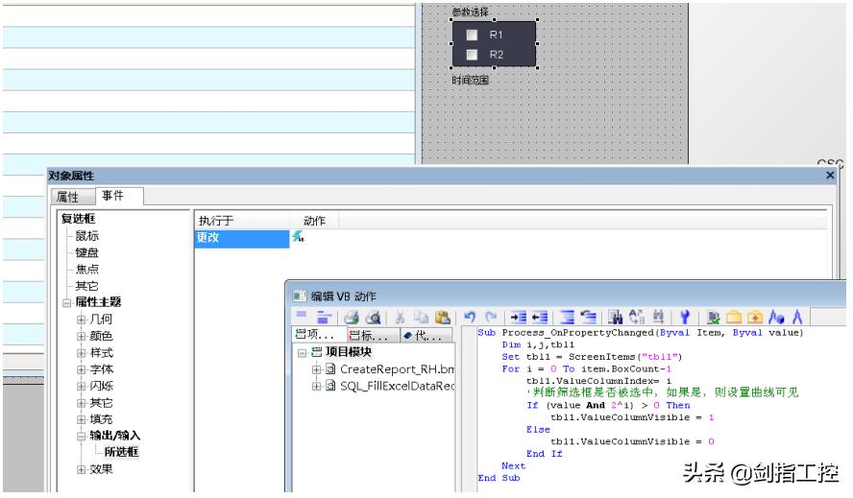
Task: Close the 对象属性 dialog
Action: tap(830, 176)
